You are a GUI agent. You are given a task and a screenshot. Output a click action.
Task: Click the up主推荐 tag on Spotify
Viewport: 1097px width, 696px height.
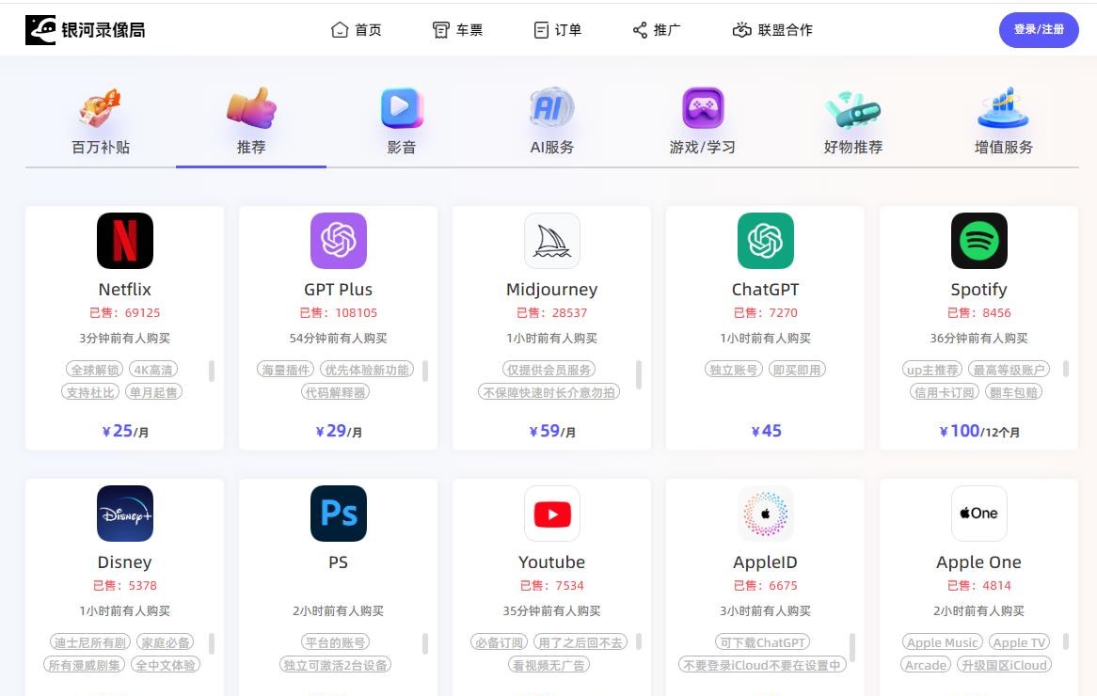tap(932, 370)
